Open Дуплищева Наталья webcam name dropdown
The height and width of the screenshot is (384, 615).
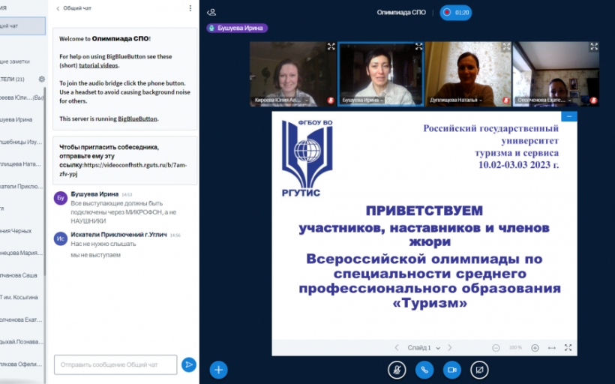coord(456,100)
